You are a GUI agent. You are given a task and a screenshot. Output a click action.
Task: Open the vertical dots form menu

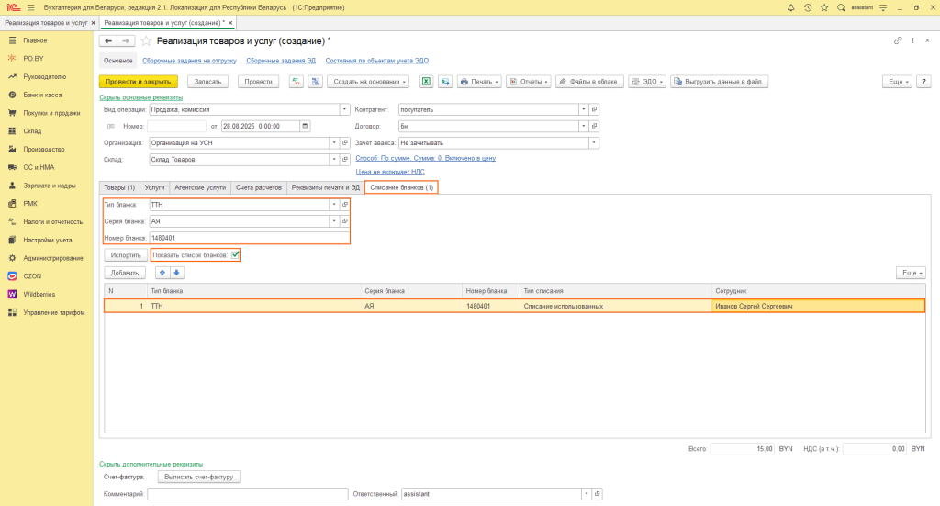pos(912,40)
